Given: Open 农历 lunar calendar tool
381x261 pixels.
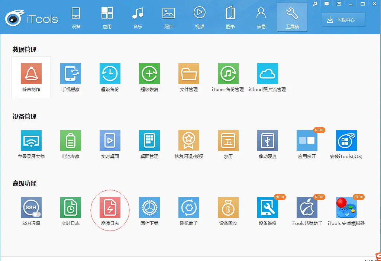Looking at the screenshot, I should tap(228, 144).
